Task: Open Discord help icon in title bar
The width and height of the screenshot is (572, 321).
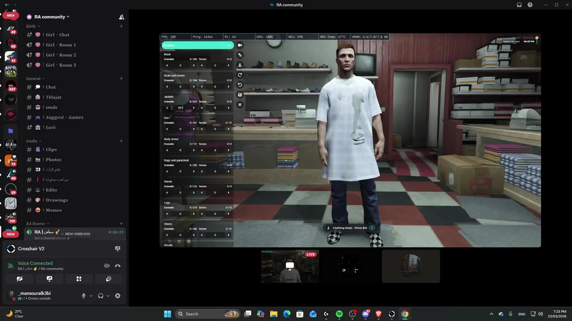Action: 530,5
